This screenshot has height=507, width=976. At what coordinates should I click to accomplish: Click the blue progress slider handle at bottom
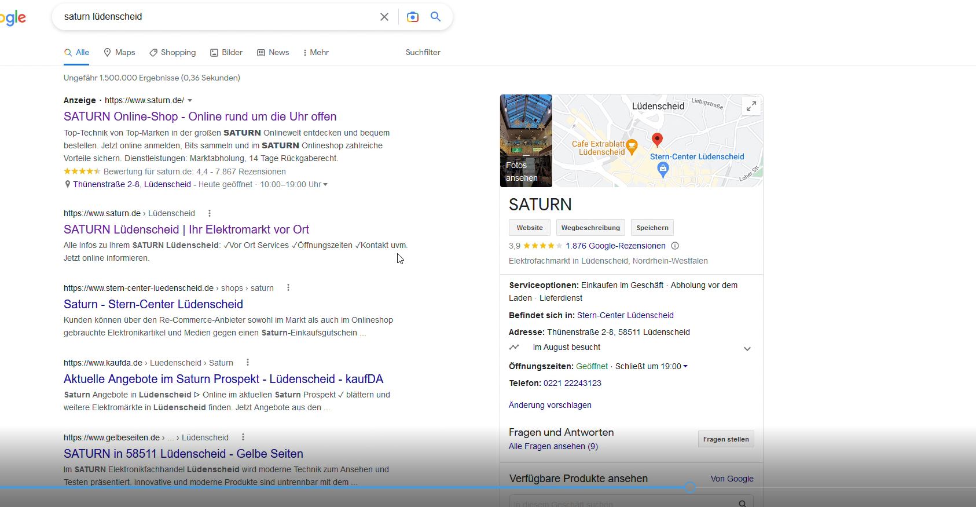689,487
